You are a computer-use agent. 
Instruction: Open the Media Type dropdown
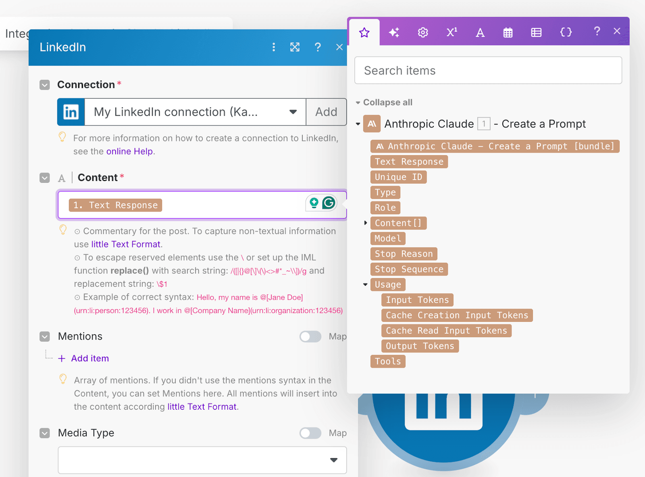[202, 460]
